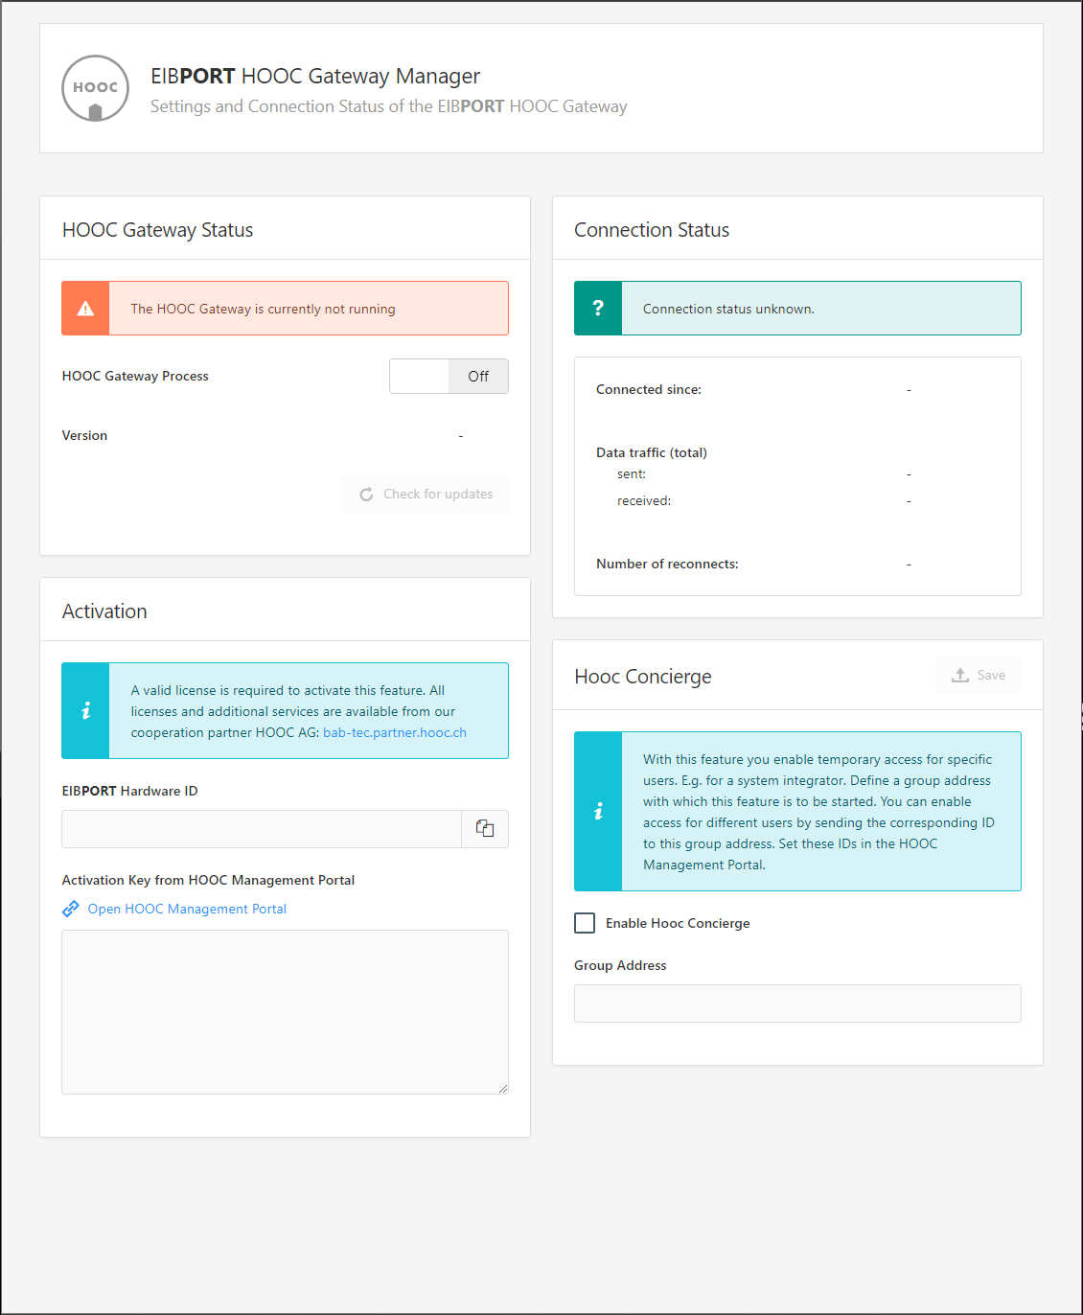Click the Hooc Concierge info icon
Viewport: 1083px width, 1315px height.
coord(598,812)
